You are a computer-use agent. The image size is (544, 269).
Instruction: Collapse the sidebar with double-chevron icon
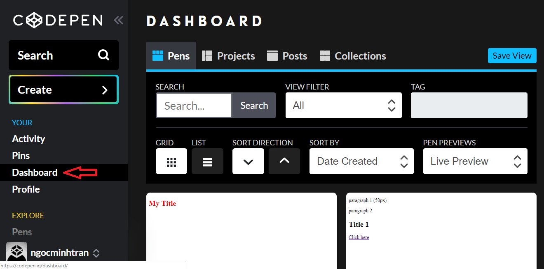click(119, 20)
